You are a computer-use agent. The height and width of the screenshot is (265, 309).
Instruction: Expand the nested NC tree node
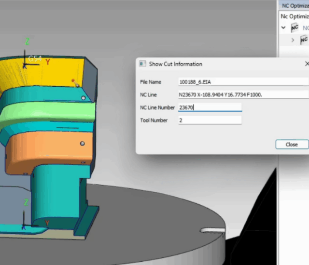293,40
